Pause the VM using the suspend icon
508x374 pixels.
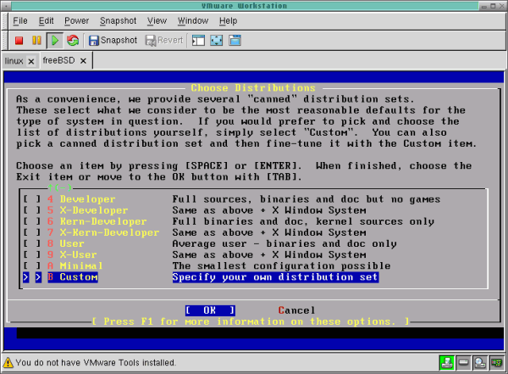[x=36, y=40]
